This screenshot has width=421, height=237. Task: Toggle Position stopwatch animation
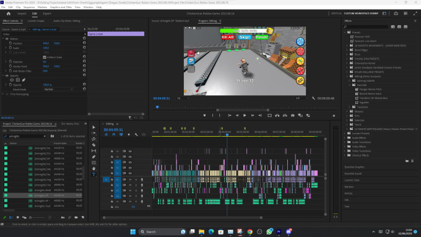pyautogui.click(x=11, y=43)
